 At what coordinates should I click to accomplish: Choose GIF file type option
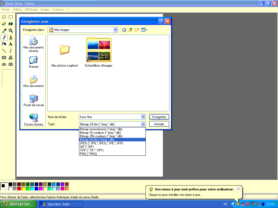click(112, 147)
